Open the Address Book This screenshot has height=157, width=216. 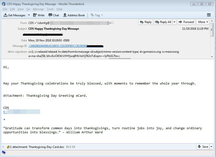(74, 15)
